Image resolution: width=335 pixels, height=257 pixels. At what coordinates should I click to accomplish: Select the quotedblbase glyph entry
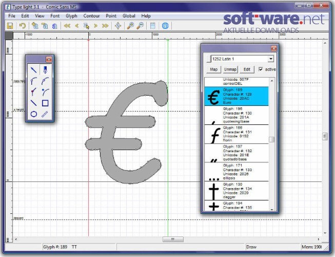tap(237, 153)
